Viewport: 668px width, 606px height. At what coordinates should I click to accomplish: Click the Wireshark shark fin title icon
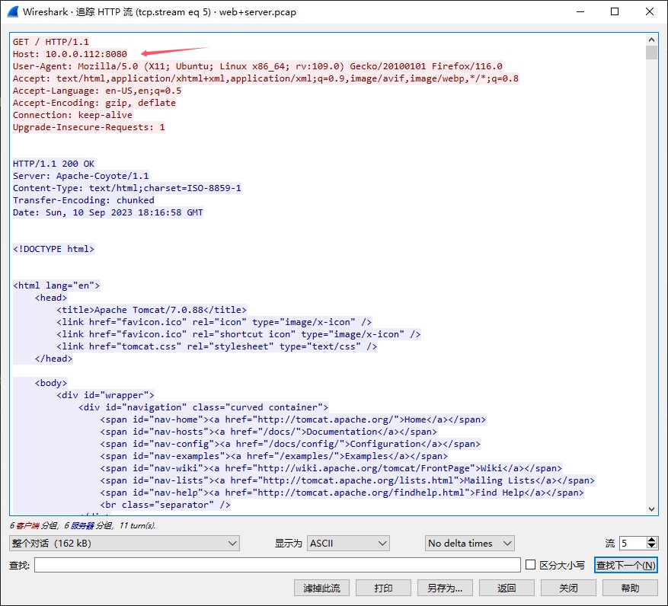13,11
